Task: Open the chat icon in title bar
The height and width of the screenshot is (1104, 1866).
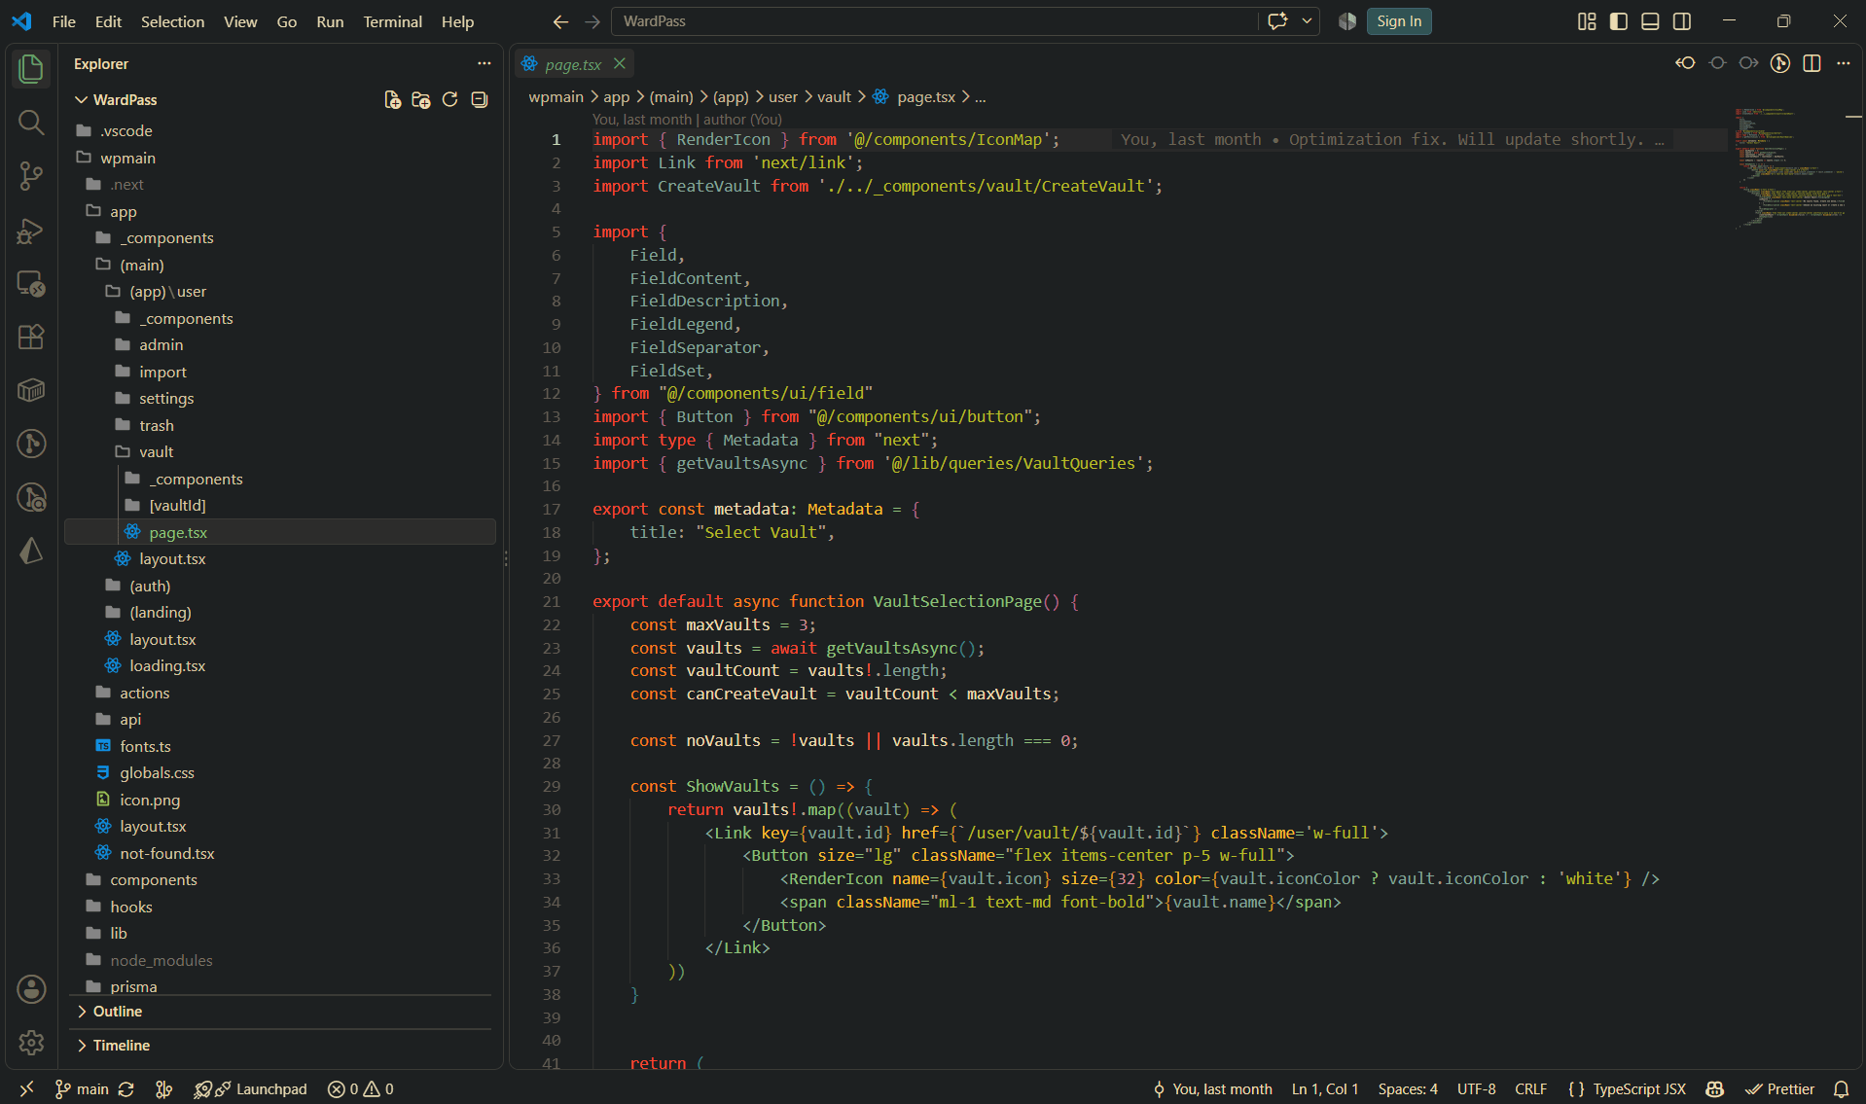Action: 1277,21
